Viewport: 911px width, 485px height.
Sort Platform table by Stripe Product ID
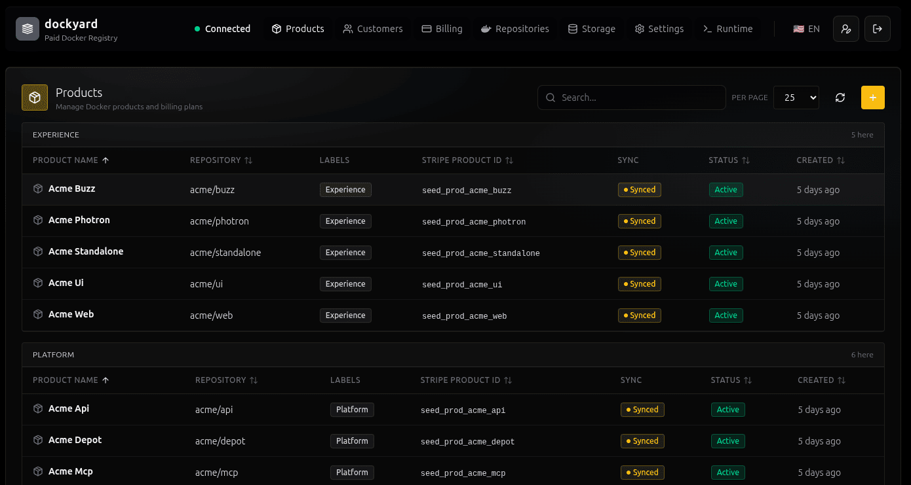coord(466,380)
